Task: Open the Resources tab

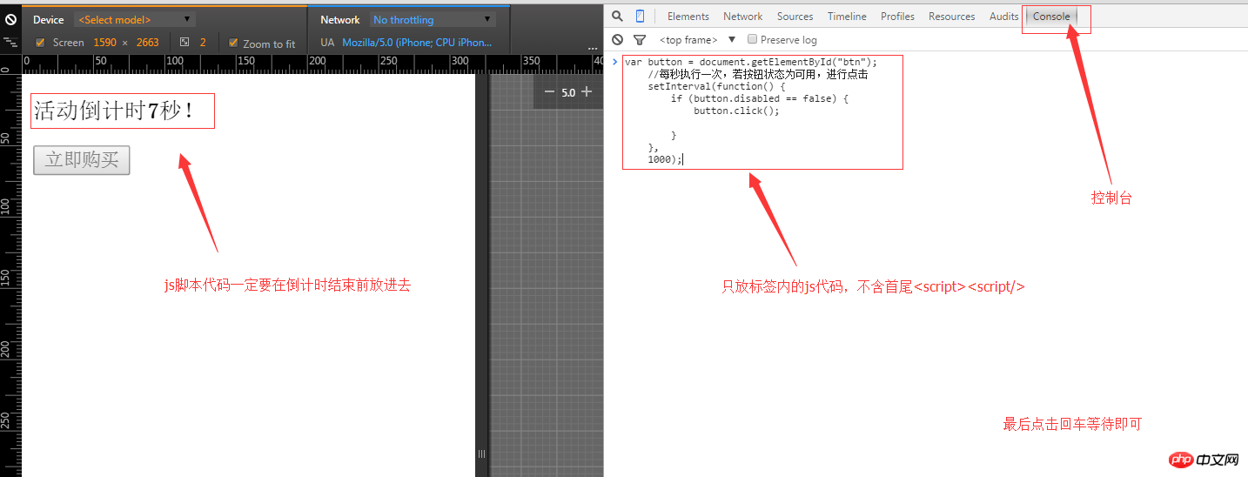Action: click(x=952, y=17)
